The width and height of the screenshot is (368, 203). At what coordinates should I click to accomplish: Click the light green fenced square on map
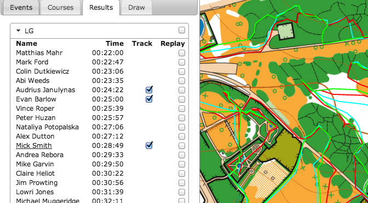285,31
